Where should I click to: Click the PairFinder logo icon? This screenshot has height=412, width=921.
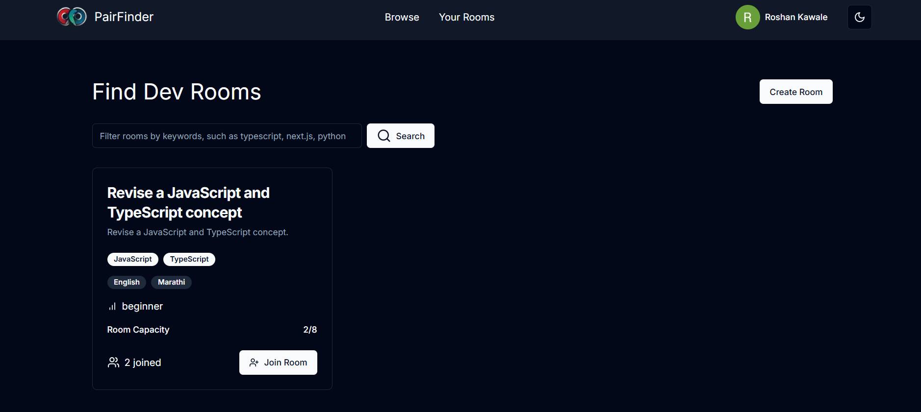click(x=72, y=17)
